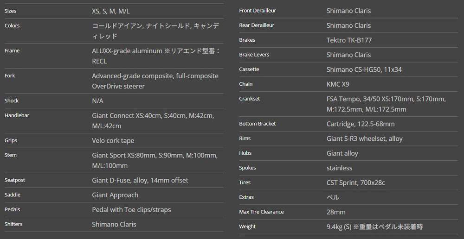Click the Spokes label

[248, 168]
